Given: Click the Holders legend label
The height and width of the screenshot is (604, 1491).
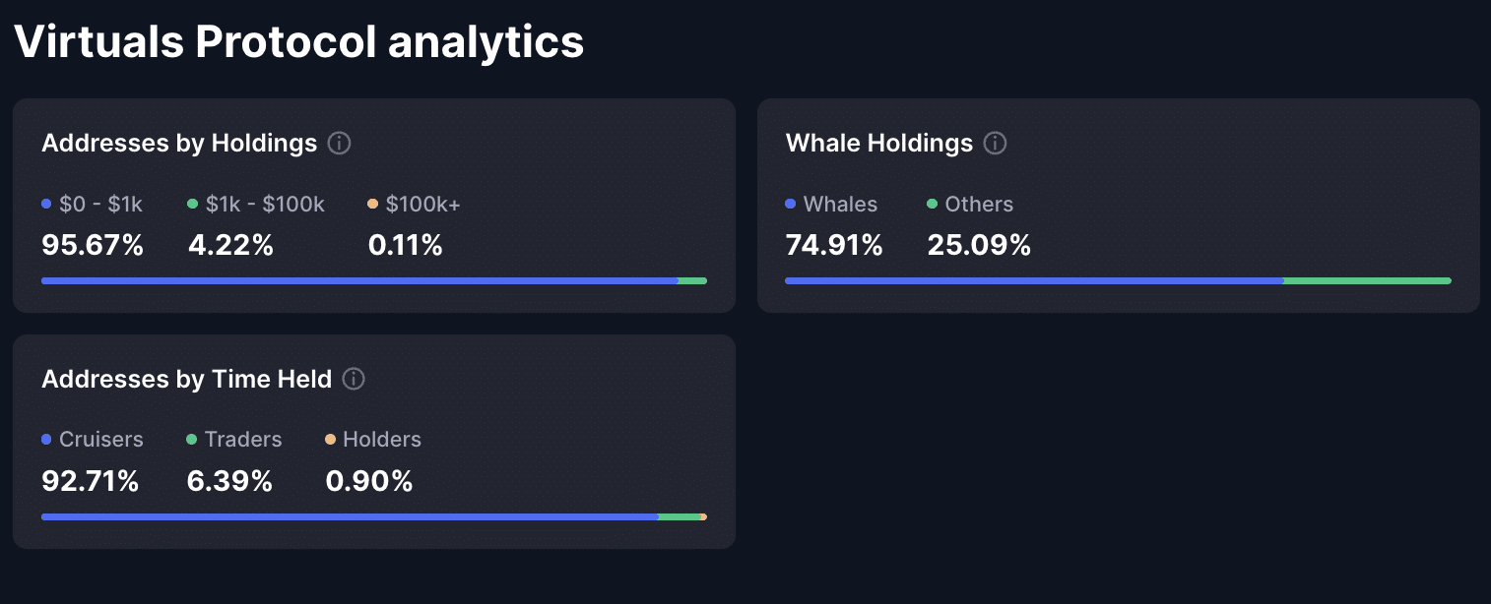Looking at the screenshot, I should click(x=382, y=440).
